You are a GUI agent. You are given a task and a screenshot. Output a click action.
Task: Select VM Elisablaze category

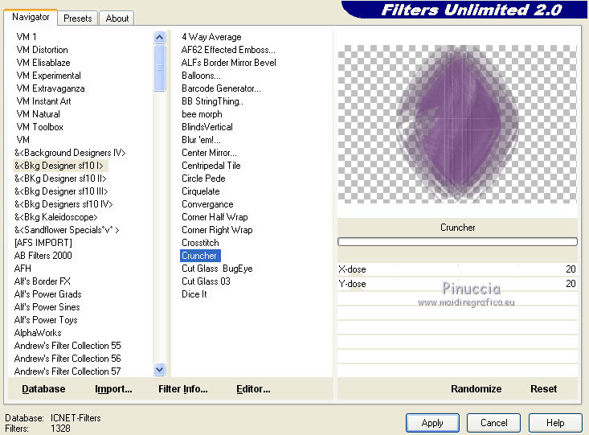[x=43, y=63]
